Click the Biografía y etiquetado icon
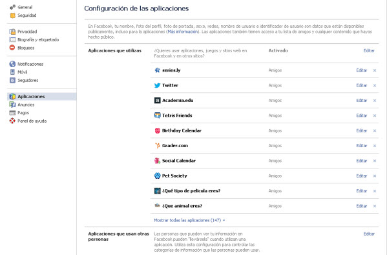Viewport: 387px width, 255px height. [12, 39]
